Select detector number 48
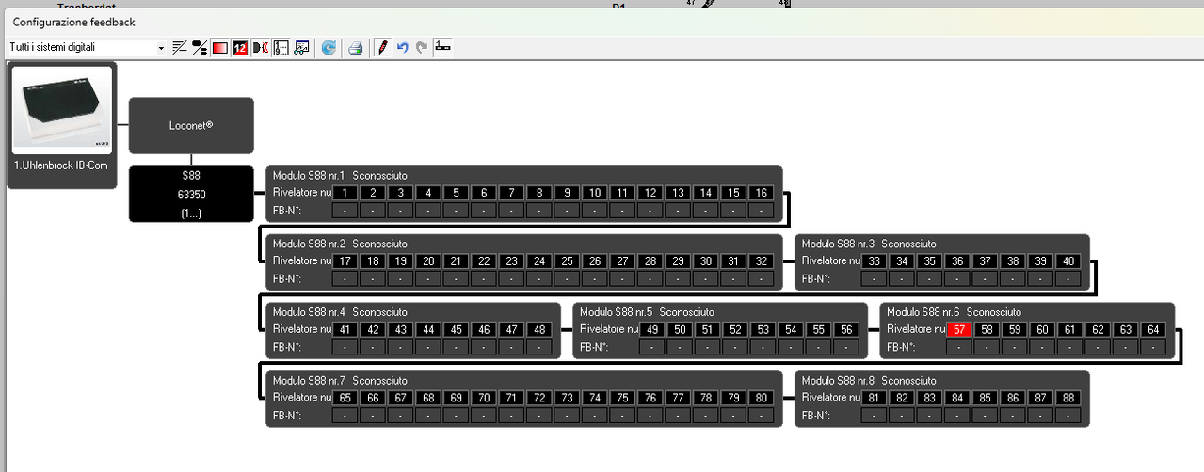Screen dimensions: 1204x472 pos(539,329)
